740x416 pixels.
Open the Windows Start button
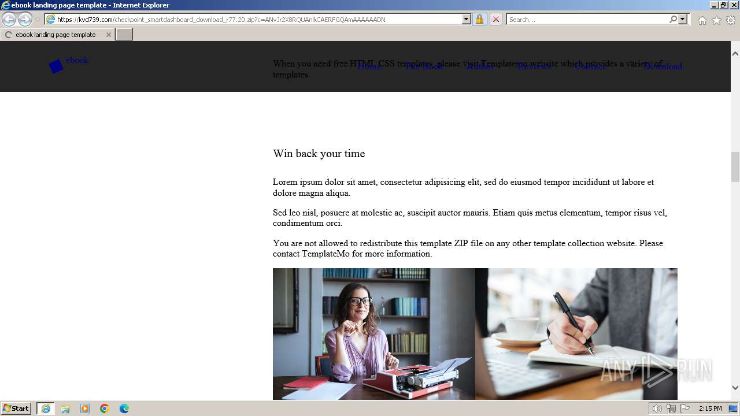click(x=16, y=408)
